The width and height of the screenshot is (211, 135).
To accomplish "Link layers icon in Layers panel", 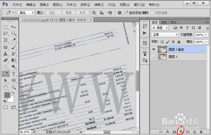I will click(x=161, y=132).
